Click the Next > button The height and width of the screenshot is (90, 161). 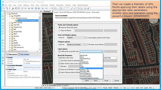click(x=96, y=80)
